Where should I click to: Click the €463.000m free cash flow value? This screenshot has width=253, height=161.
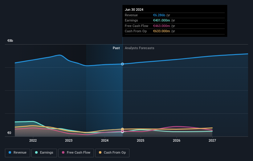[161, 26]
